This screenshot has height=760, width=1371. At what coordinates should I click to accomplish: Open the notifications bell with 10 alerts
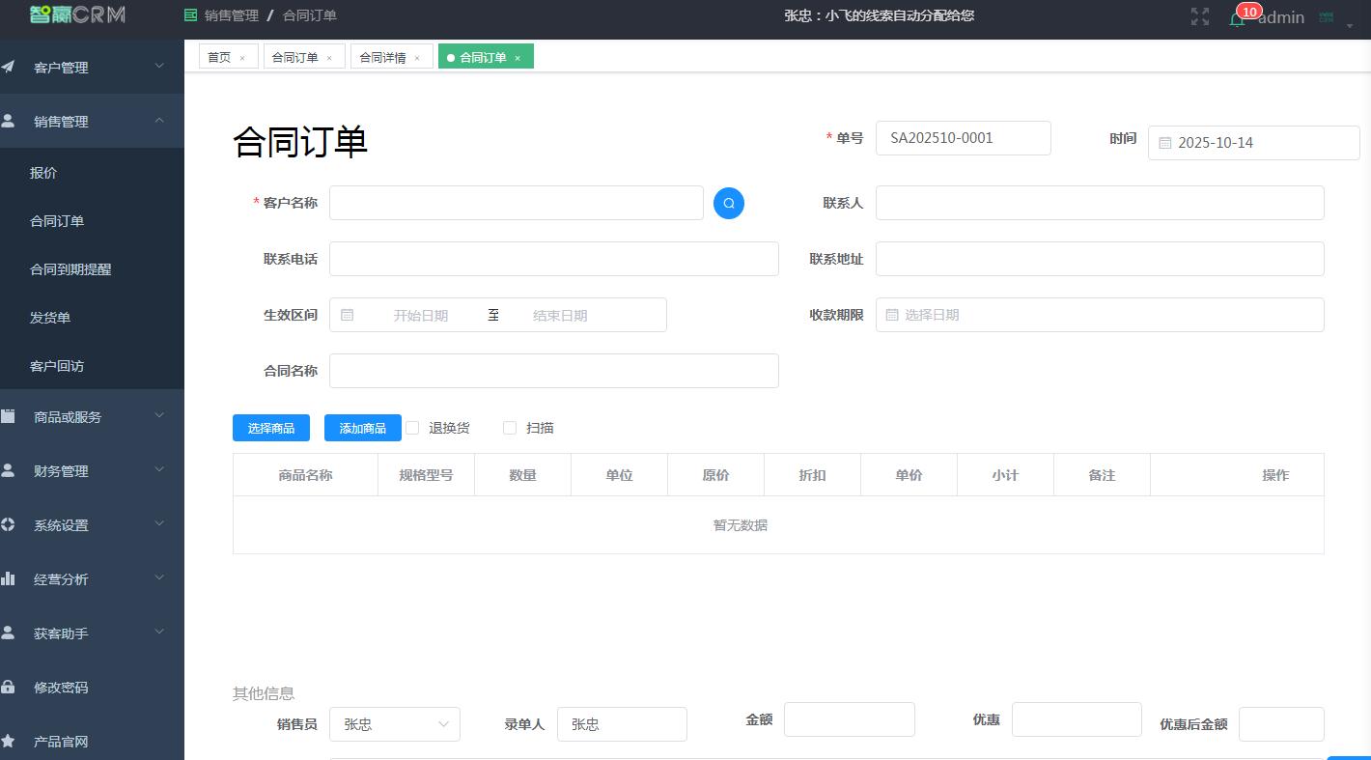tap(1237, 17)
